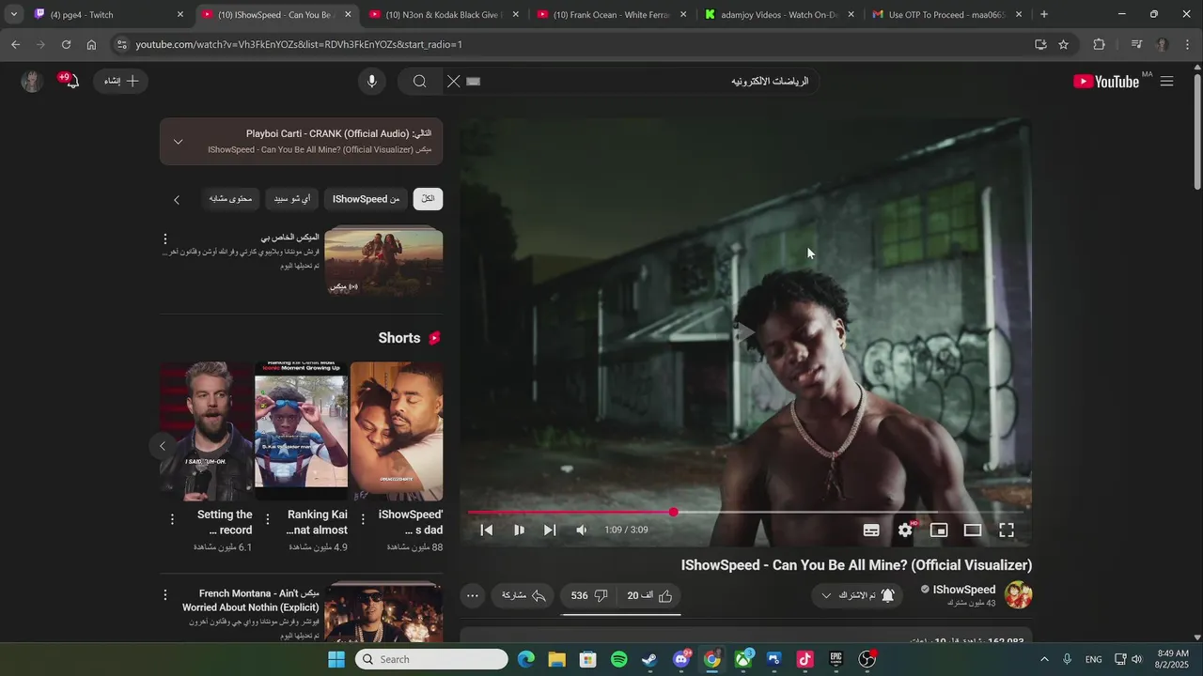Open a new browser tab
1203x676 pixels.
point(1044,15)
